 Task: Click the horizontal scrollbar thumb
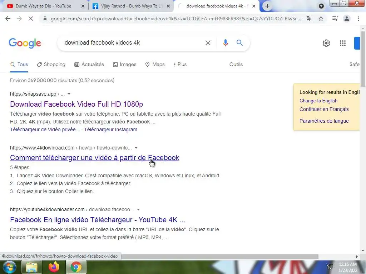point(219,257)
